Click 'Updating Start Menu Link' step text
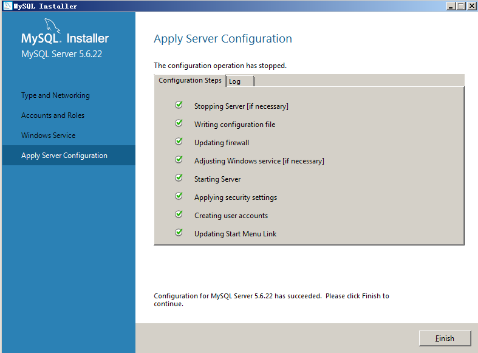 click(x=235, y=234)
